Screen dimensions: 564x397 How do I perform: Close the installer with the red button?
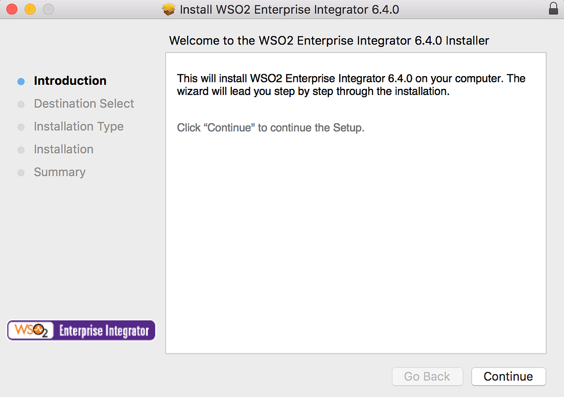tap(12, 9)
